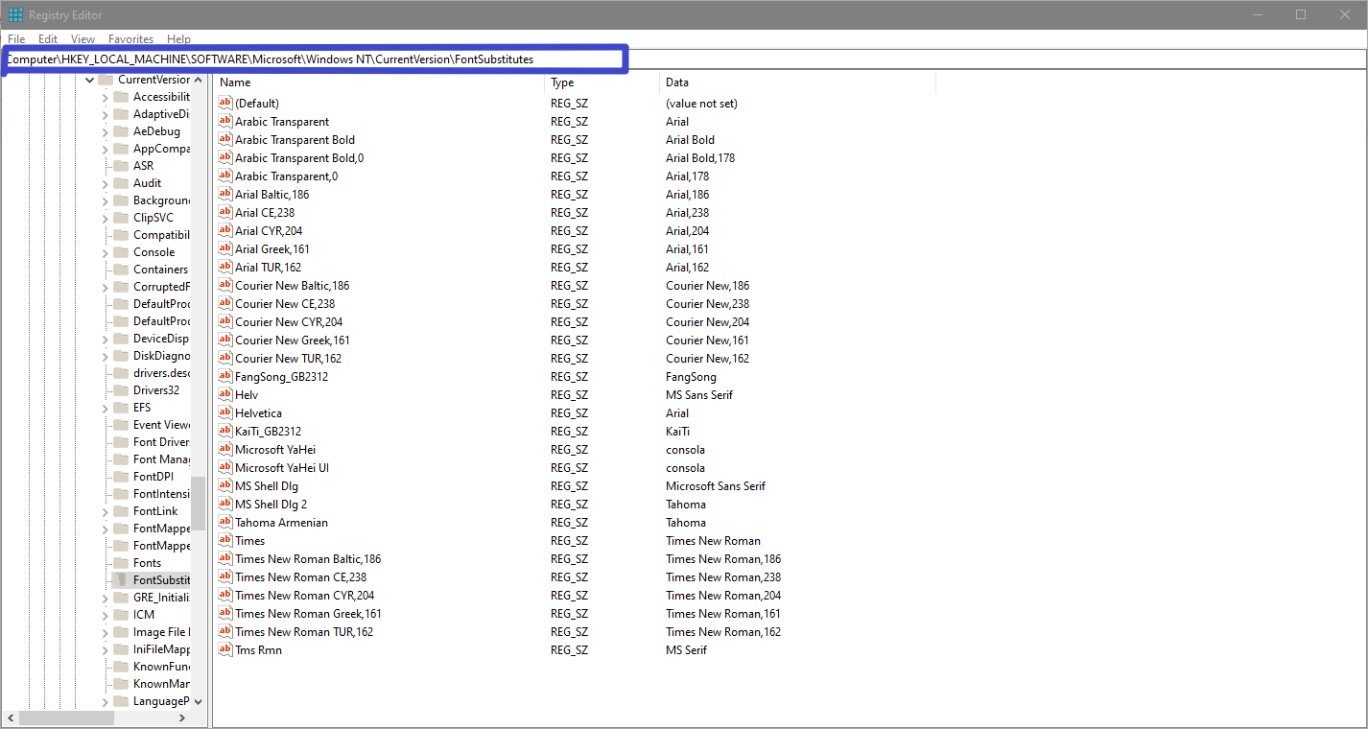
Task: Click the string icon next to Courier New Greek,161
Action: click(225, 340)
